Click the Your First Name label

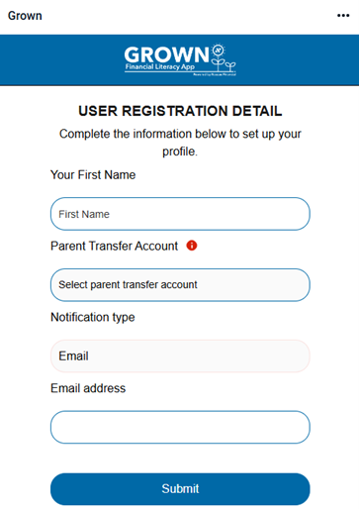coord(93,174)
